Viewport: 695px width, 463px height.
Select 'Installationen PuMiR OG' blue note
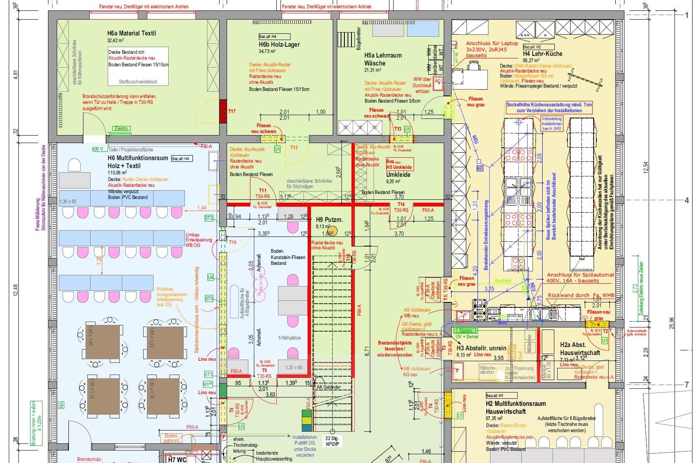[x=305, y=446]
